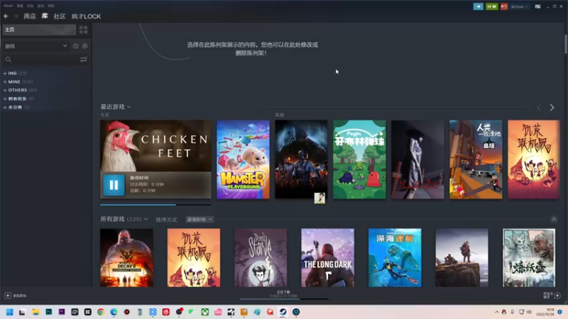
Task: Open the green notifications inbox button
Action: (491, 6)
